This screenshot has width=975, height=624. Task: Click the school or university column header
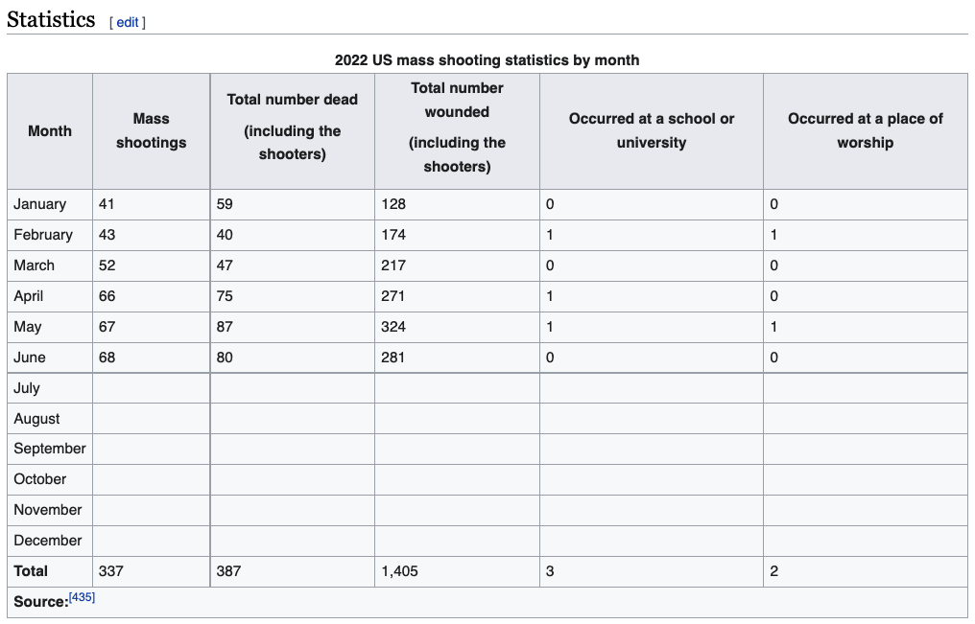pos(651,131)
